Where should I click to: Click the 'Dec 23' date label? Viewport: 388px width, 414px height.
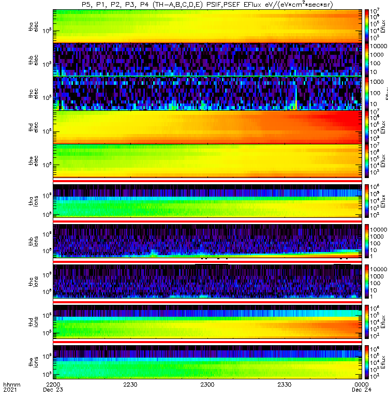click(53, 390)
